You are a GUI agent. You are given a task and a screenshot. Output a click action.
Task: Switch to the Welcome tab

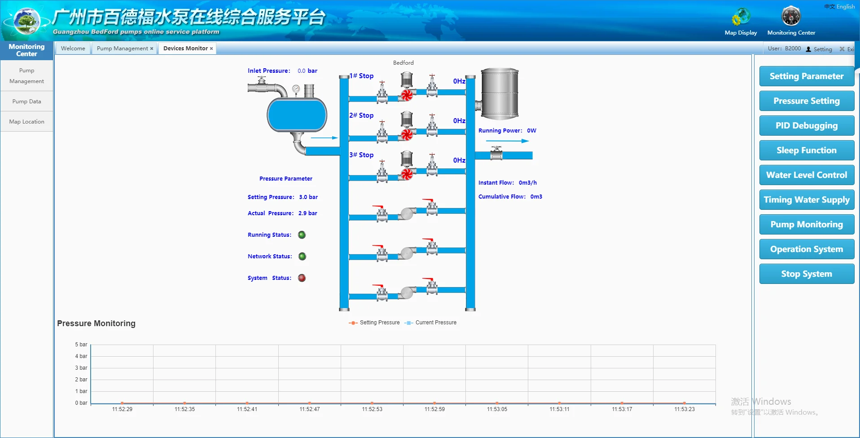(73, 49)
